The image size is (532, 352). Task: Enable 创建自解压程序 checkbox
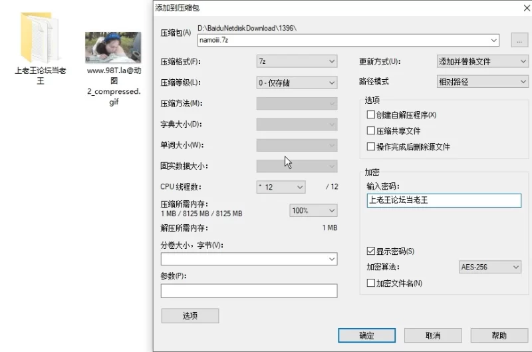click(371, 114)
